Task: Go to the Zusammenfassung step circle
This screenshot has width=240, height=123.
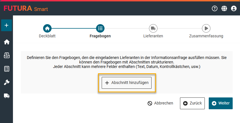Action: 206,28
